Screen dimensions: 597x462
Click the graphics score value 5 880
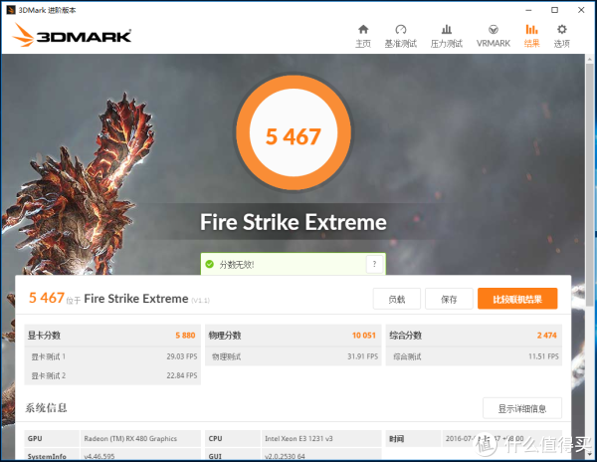click(185, 336)
